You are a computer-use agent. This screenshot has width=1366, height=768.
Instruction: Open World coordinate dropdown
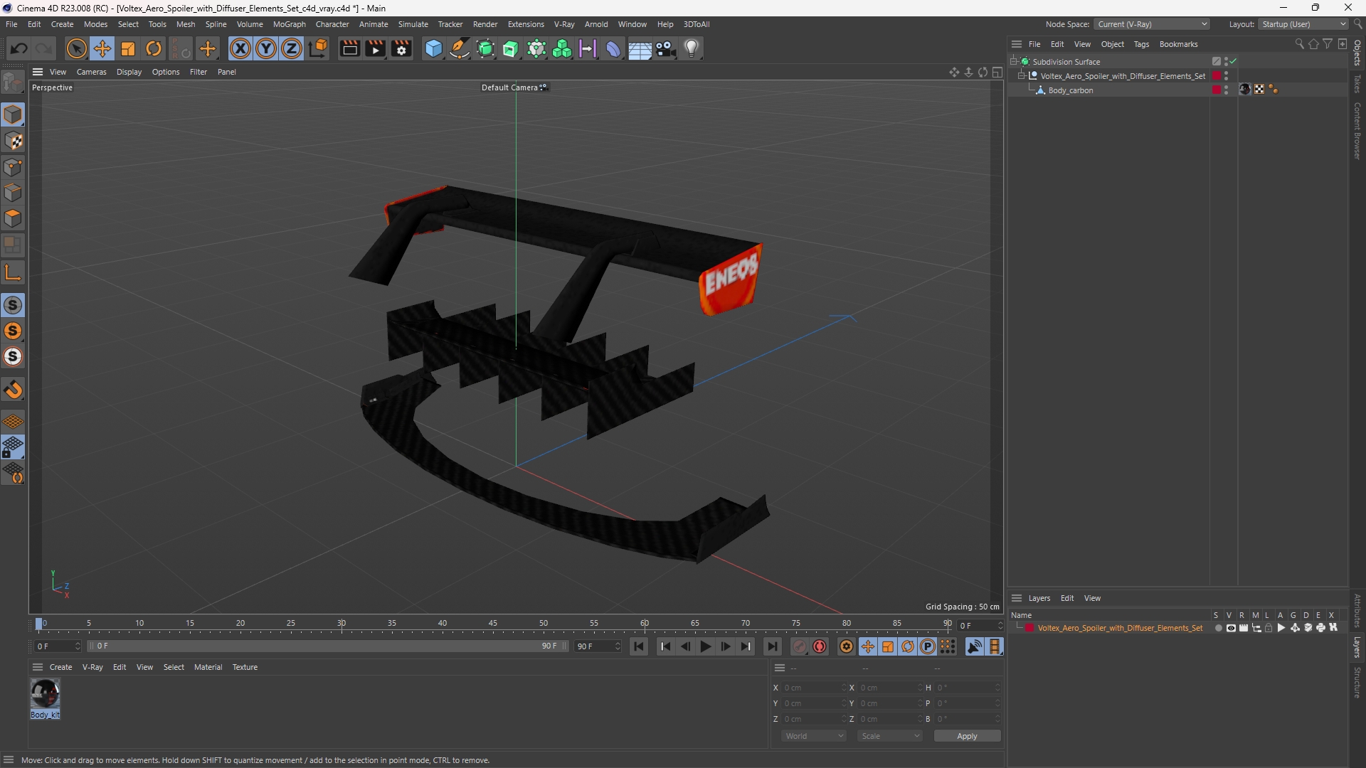(814, 736)
